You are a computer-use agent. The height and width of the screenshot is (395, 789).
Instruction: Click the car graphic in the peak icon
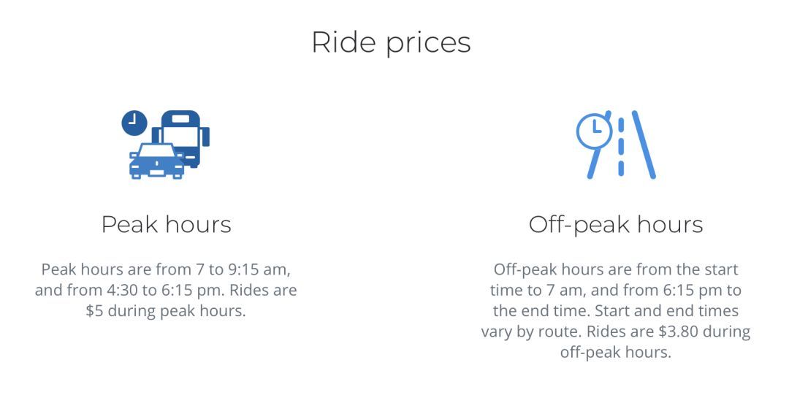coord(156,162)
